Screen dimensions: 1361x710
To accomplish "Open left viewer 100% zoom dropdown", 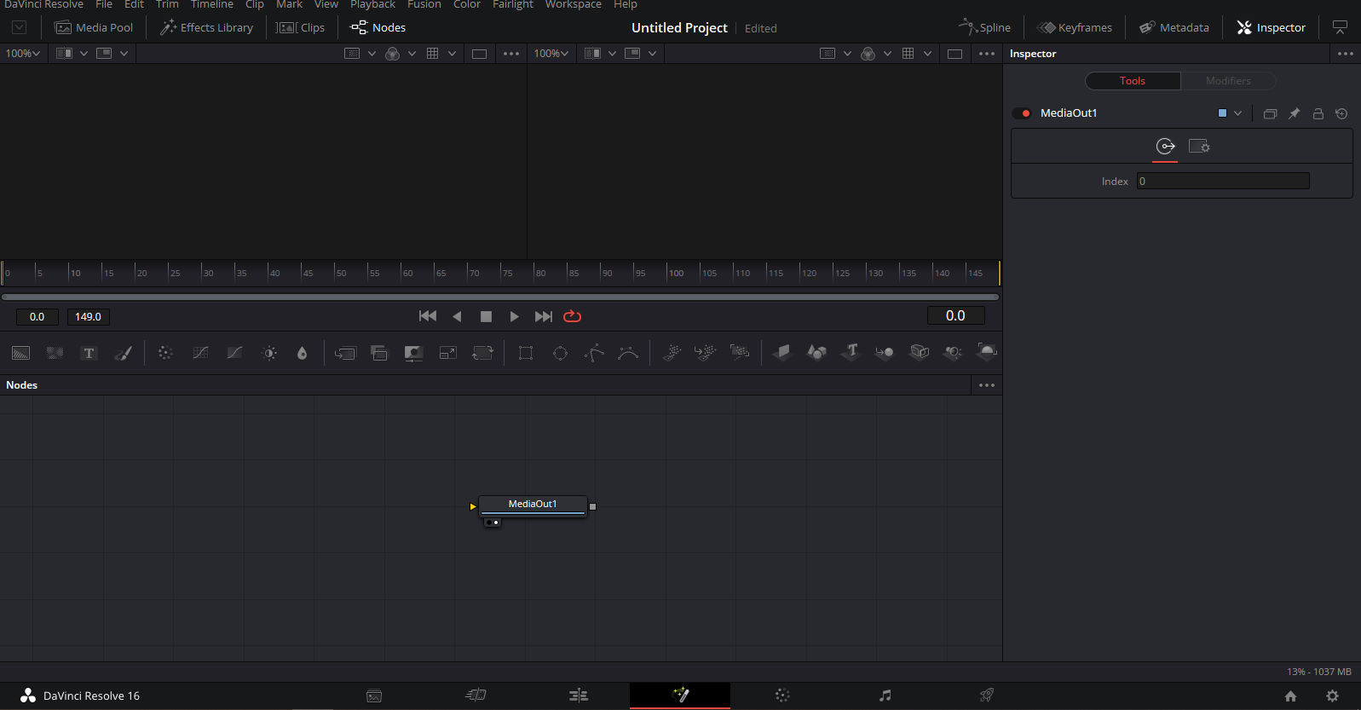I will [x=23, y=53].
